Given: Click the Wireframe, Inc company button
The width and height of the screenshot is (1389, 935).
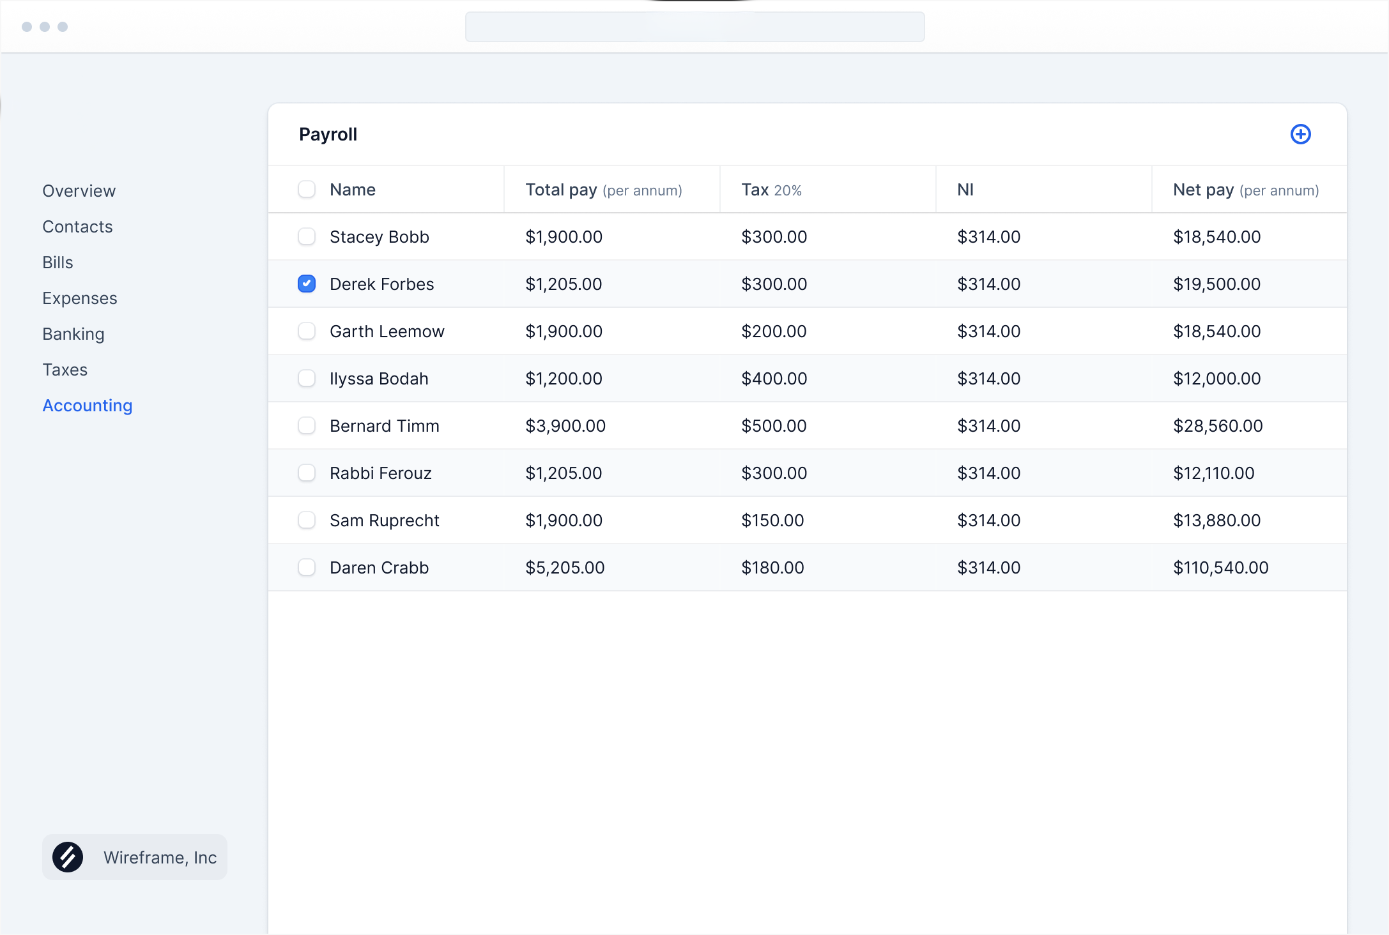Looking at the screenshot, I should pos(135,857).
